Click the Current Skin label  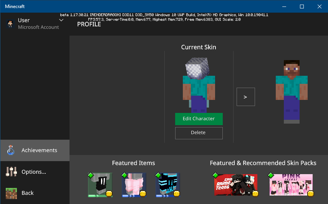(x=199, y=47)
